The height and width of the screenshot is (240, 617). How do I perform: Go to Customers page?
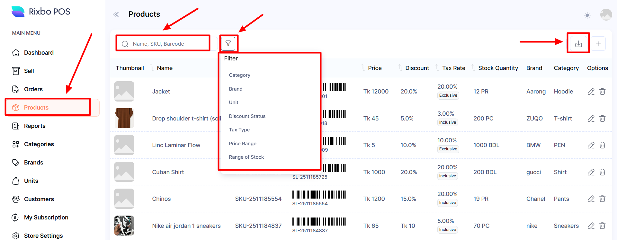coord(39,199)
